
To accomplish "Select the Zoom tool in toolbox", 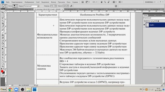I will click(3, 66).
